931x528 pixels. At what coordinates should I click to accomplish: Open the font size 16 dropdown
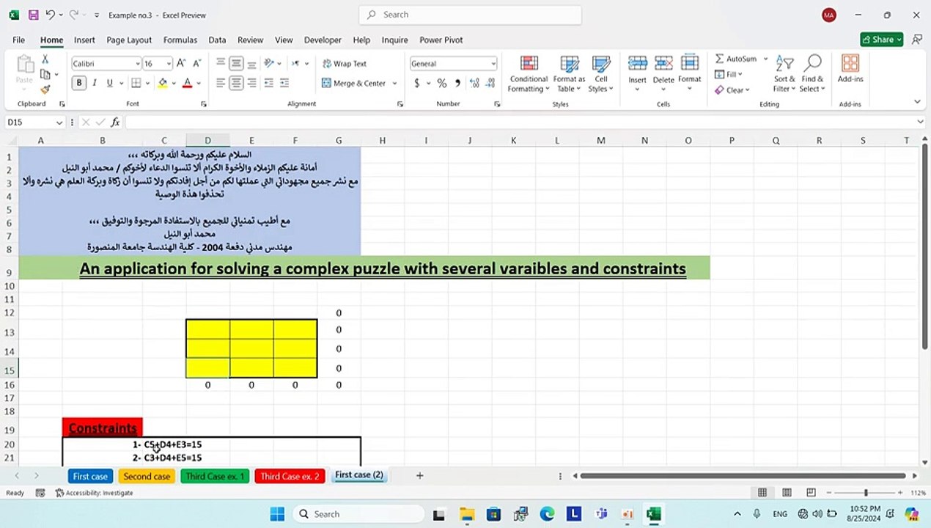pyautogui.click(x=169, y=64)
